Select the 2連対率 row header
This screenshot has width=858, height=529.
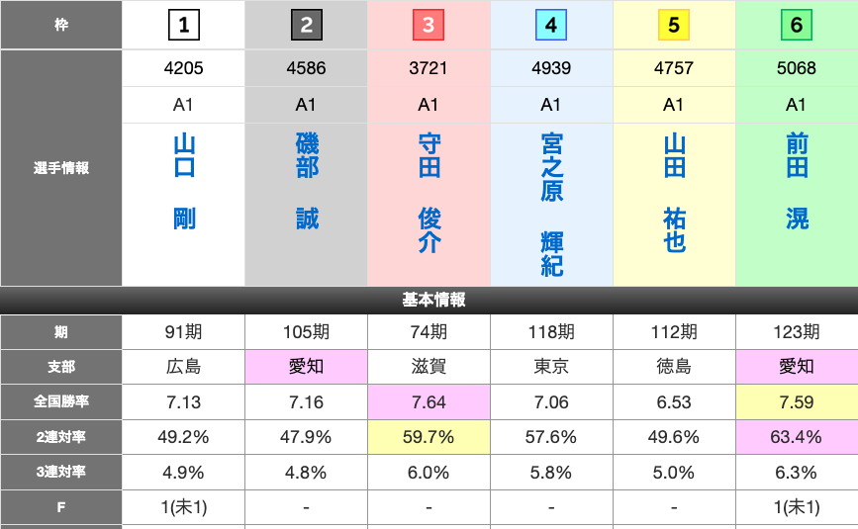click(60, 436)
